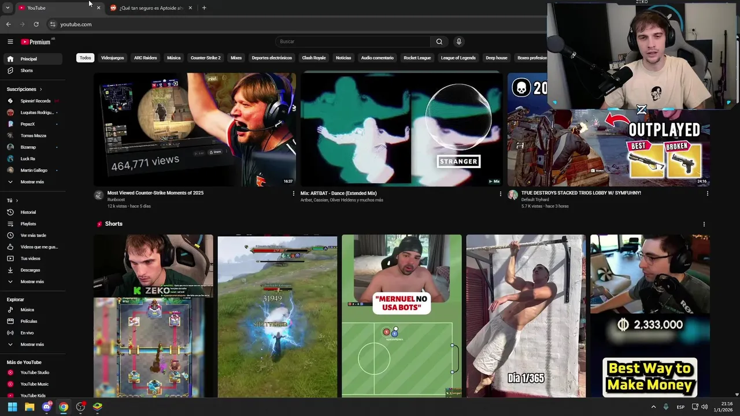The width and height of the screenshot is (740, 416).
Task: Open the Windows Start menu
Action: (x=12, y=407)
